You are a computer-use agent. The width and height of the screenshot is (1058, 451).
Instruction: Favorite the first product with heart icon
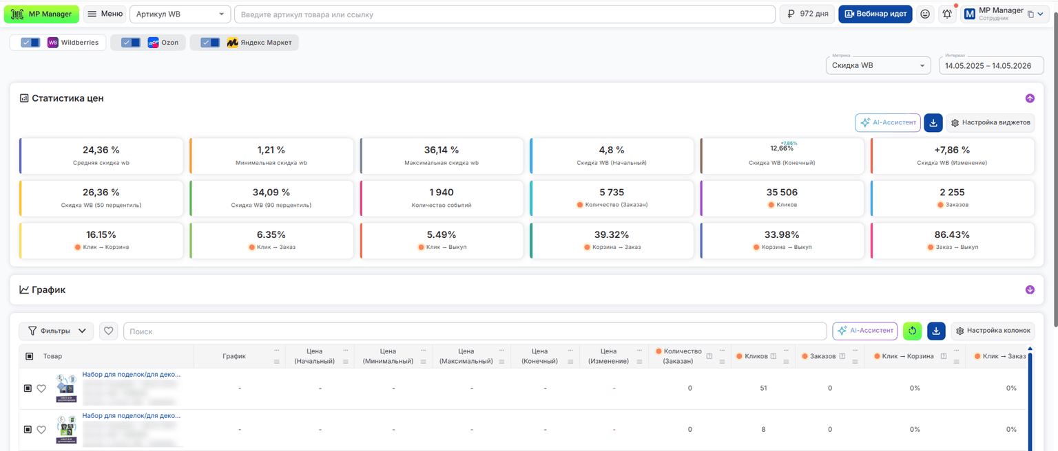41,388
